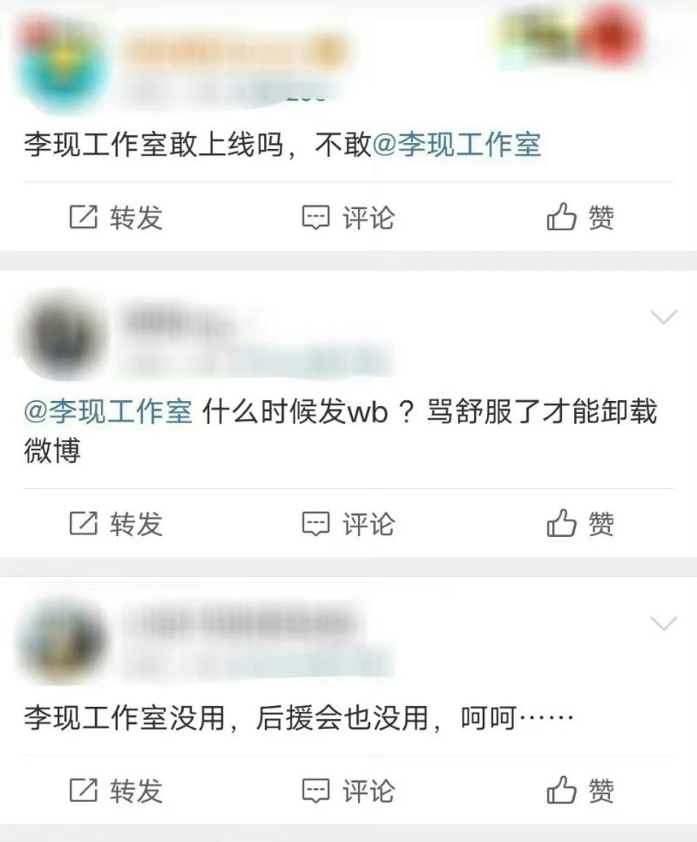Tap repost icon on first post
Viewport: 697px width, 842px height.
pos(84,218)
